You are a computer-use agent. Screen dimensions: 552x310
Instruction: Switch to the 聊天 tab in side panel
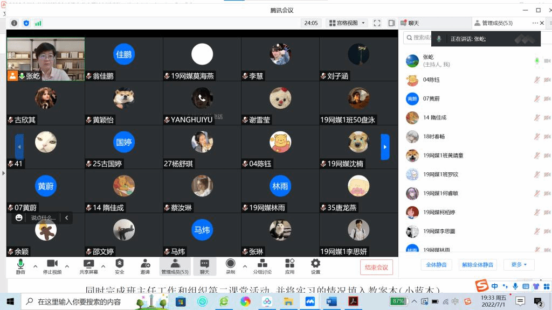click(413, 23)
